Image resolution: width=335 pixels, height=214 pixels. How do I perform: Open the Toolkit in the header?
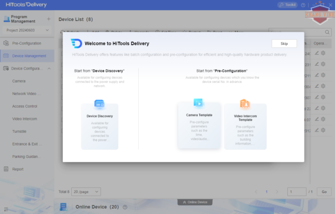287,5
